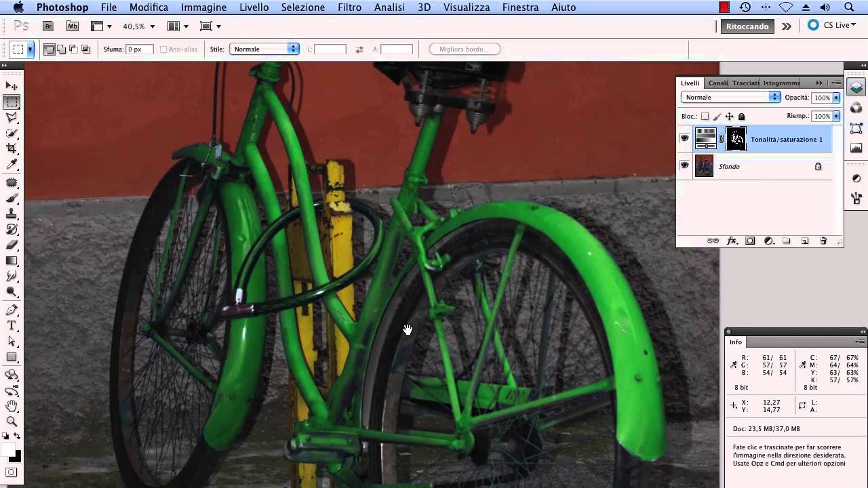Select the Zoom tool in toolbox
The image size is (868, 488).
[12, 422]
